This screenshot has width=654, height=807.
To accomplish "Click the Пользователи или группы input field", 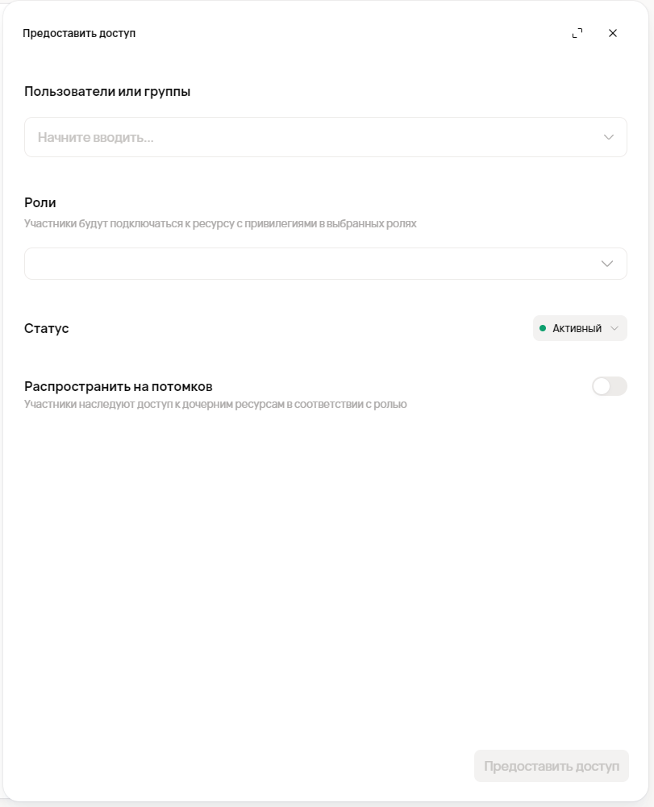I will click(x=315, y=137).
